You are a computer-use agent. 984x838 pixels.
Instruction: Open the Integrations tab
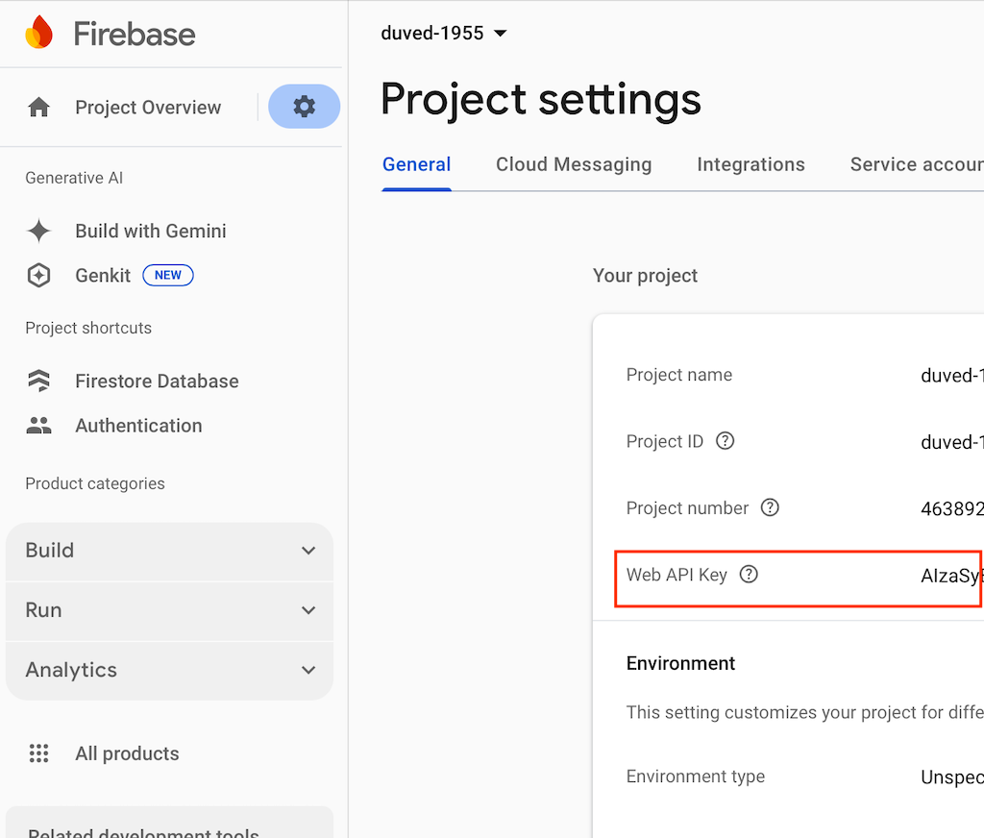tap(750, 164)
